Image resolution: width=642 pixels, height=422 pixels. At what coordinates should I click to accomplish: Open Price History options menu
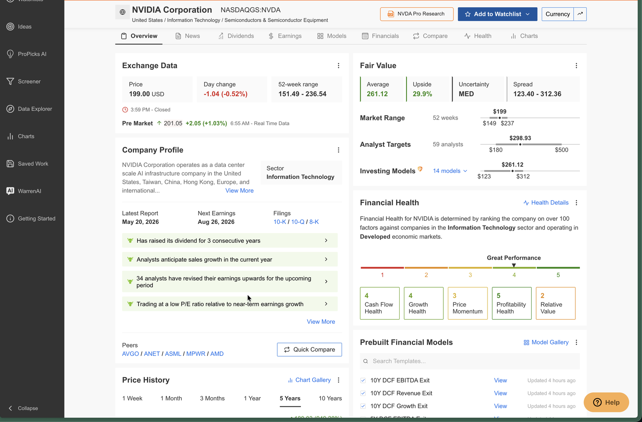tap(338, 380)
